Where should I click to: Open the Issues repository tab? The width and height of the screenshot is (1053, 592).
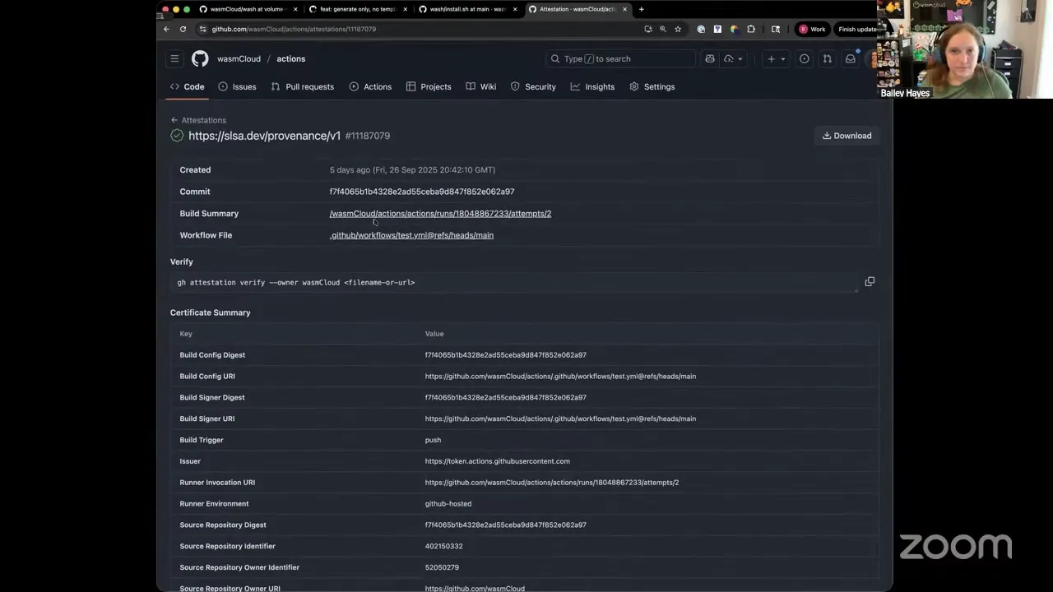[x=238, y=86]
